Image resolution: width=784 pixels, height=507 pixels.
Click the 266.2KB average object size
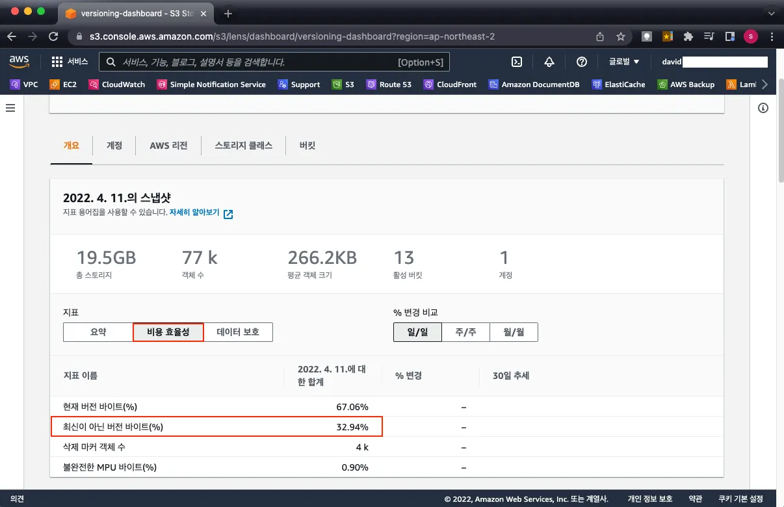click(x=322, y=258)
